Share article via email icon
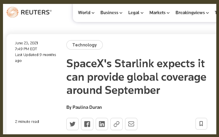This screenshot has height=137, width=219. [x=131, y=124]
